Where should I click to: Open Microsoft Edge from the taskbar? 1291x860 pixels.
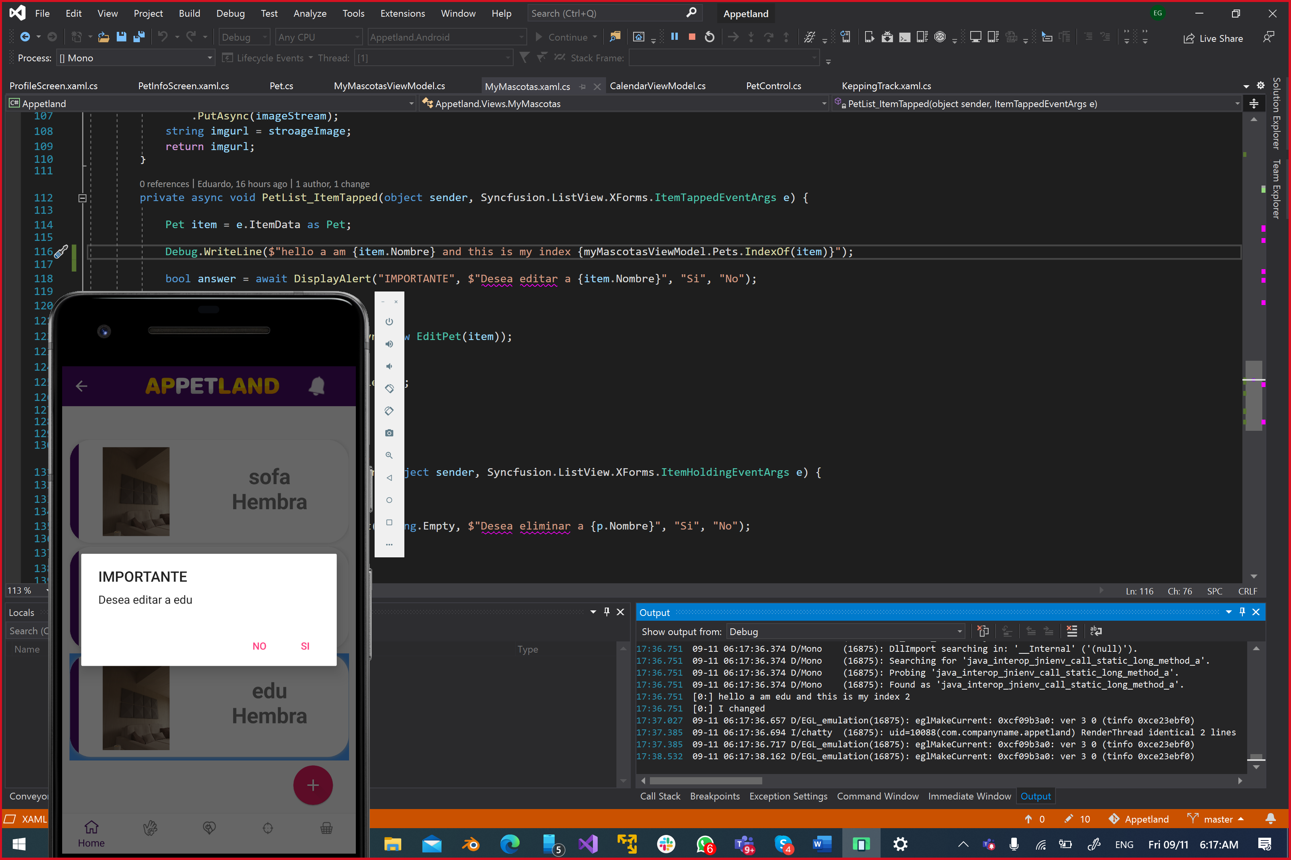510,844
